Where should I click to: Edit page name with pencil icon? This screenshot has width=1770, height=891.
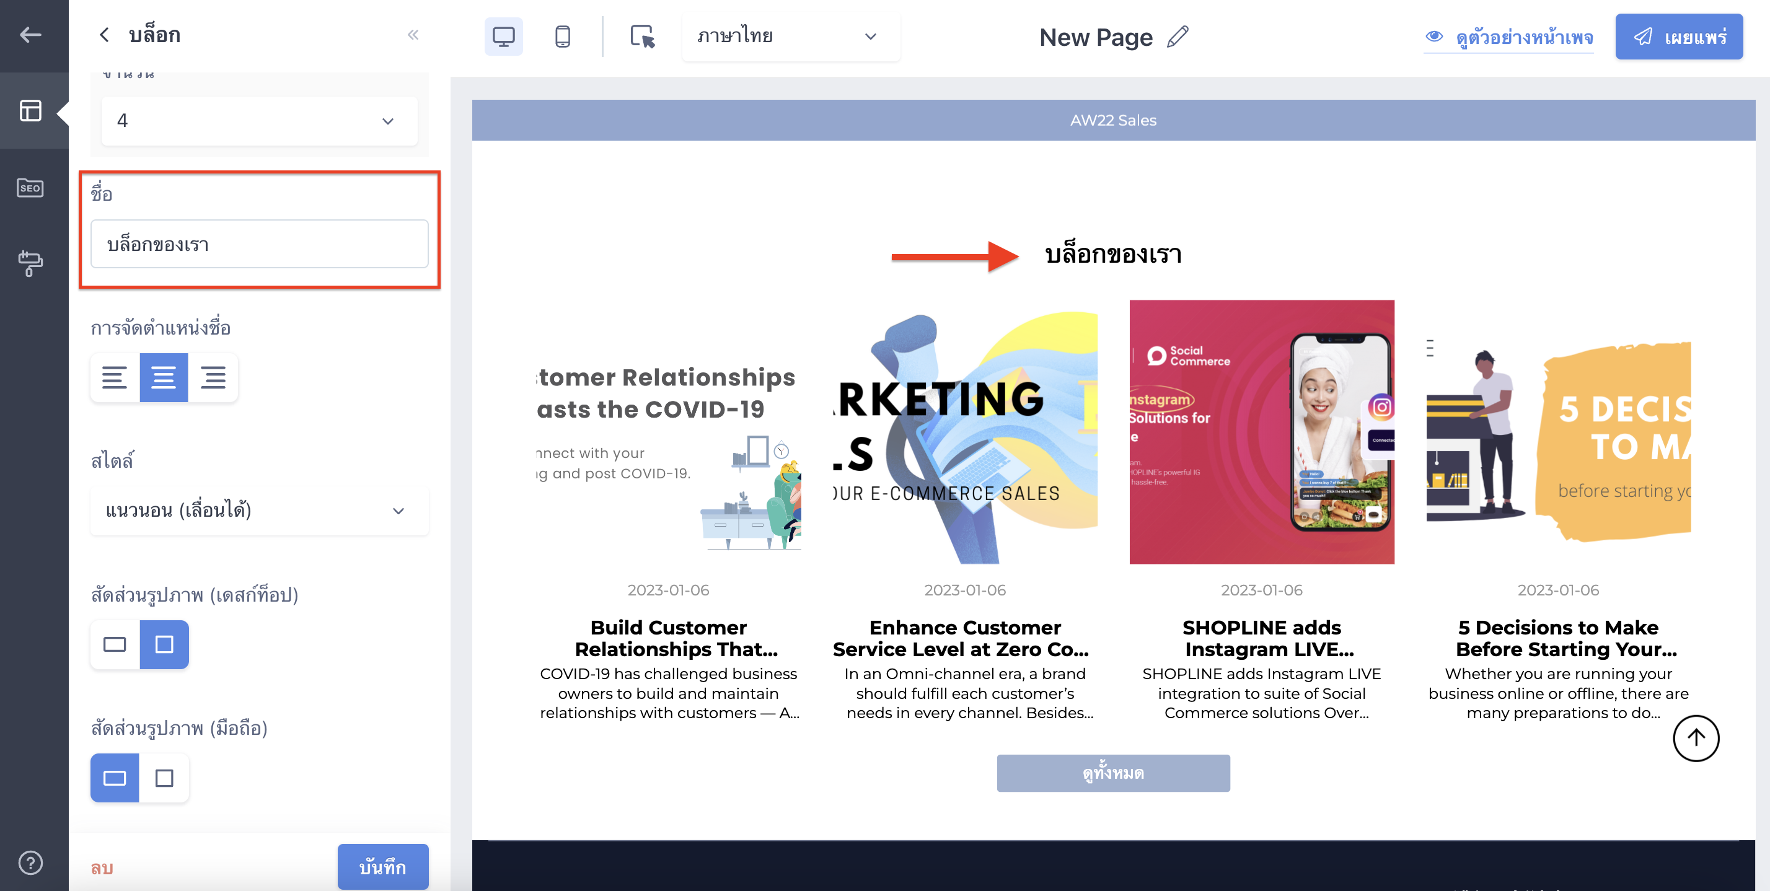click(1178, 37)
